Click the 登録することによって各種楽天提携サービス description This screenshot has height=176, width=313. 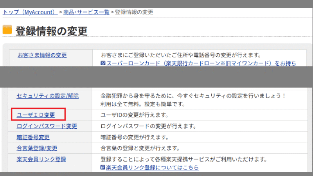[x=183, y=159]
